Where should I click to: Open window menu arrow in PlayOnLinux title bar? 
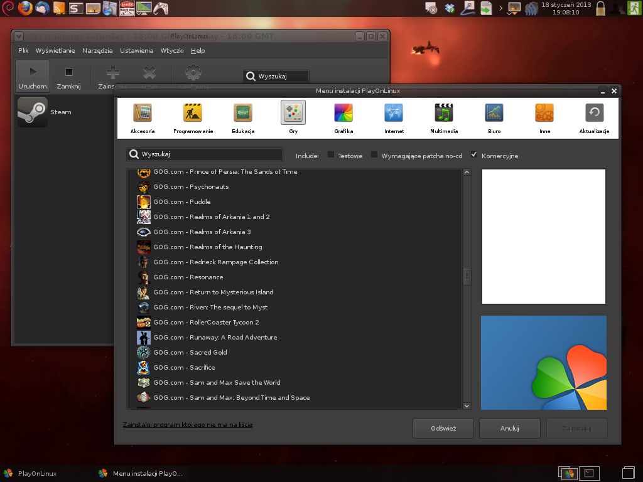point(18,36)
